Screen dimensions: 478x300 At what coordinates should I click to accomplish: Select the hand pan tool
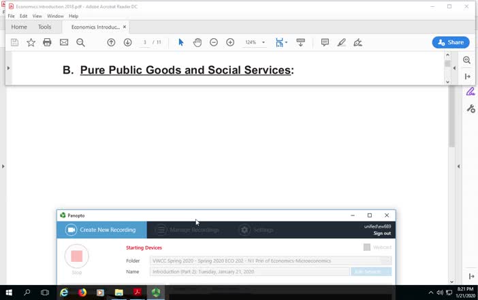[197, 42]
